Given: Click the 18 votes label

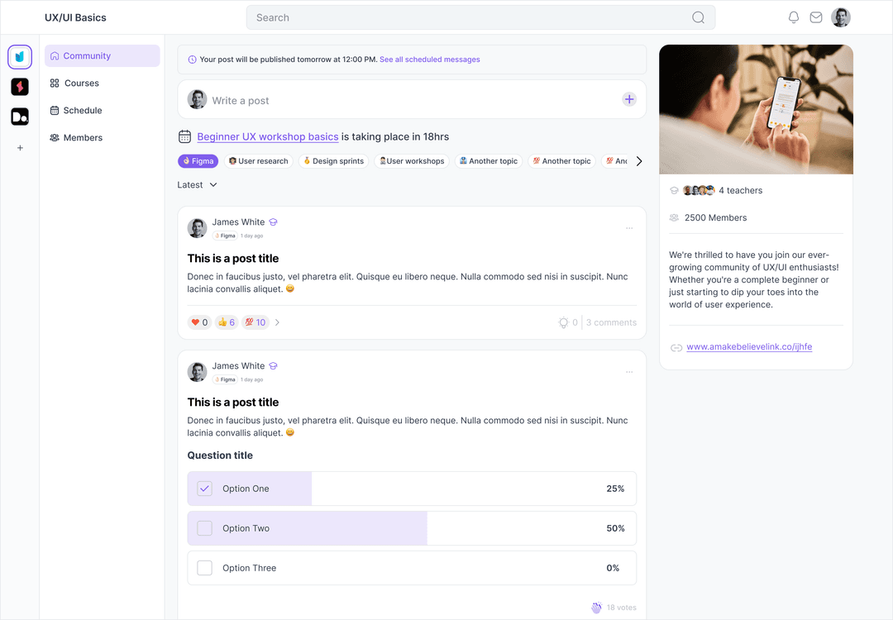Looking at the screenshot, I should tap(621, 608).
